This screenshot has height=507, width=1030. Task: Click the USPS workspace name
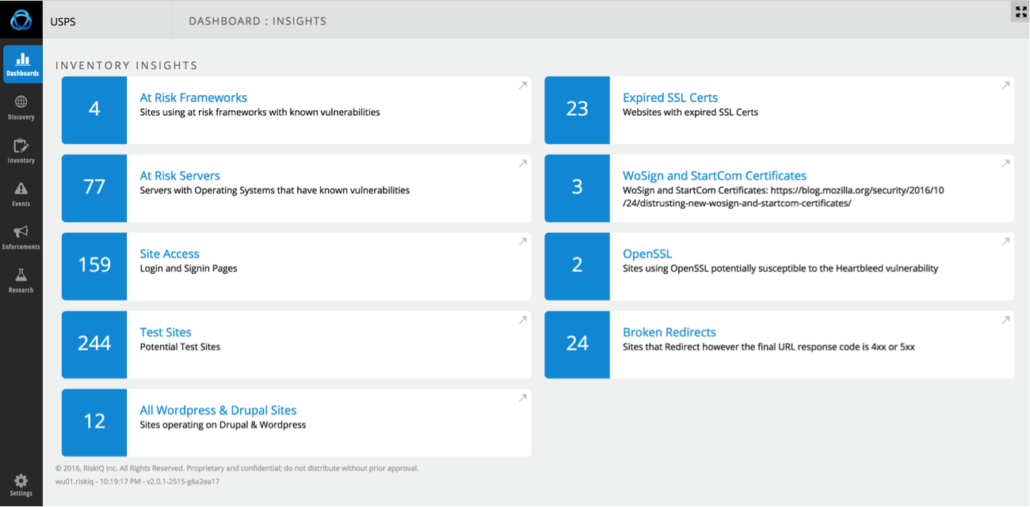pyautogui.click(x=63, y=21)
